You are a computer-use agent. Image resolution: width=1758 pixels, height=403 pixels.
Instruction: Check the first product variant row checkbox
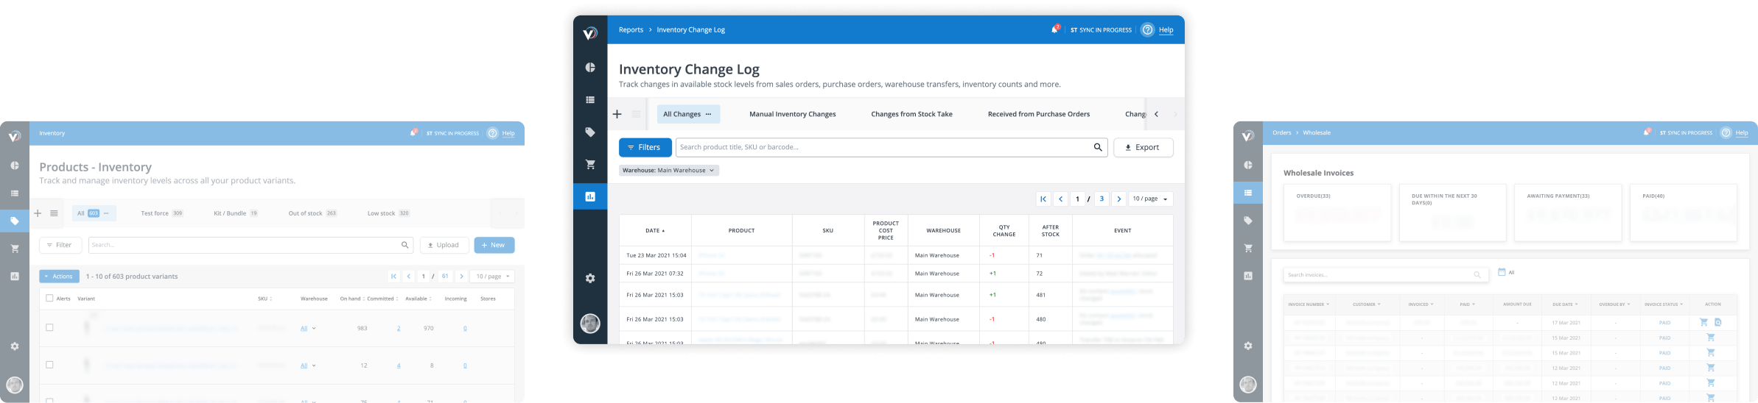tap(49, 328)
